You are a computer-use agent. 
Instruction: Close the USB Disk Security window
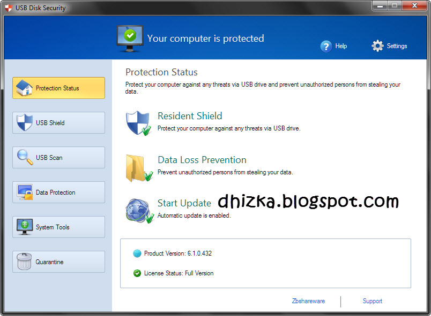point(415,6)
